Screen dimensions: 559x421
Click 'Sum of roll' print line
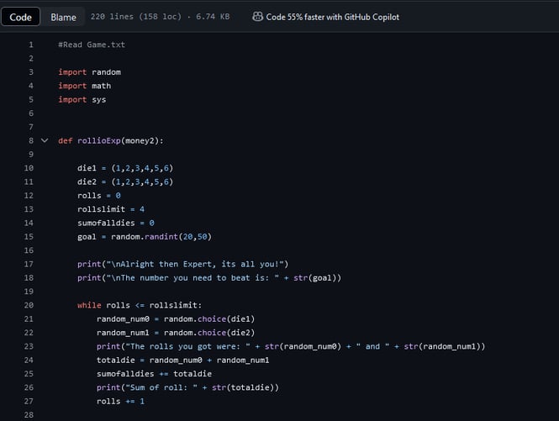[x=187, y=387]
